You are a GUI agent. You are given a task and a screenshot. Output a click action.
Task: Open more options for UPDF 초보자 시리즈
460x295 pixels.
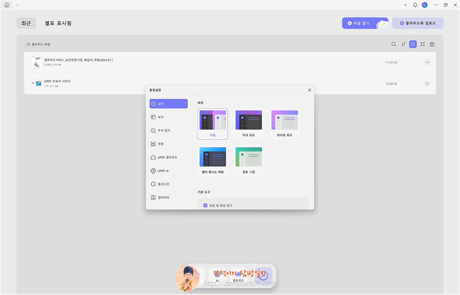pyautogui.click(x=427, y=84)
